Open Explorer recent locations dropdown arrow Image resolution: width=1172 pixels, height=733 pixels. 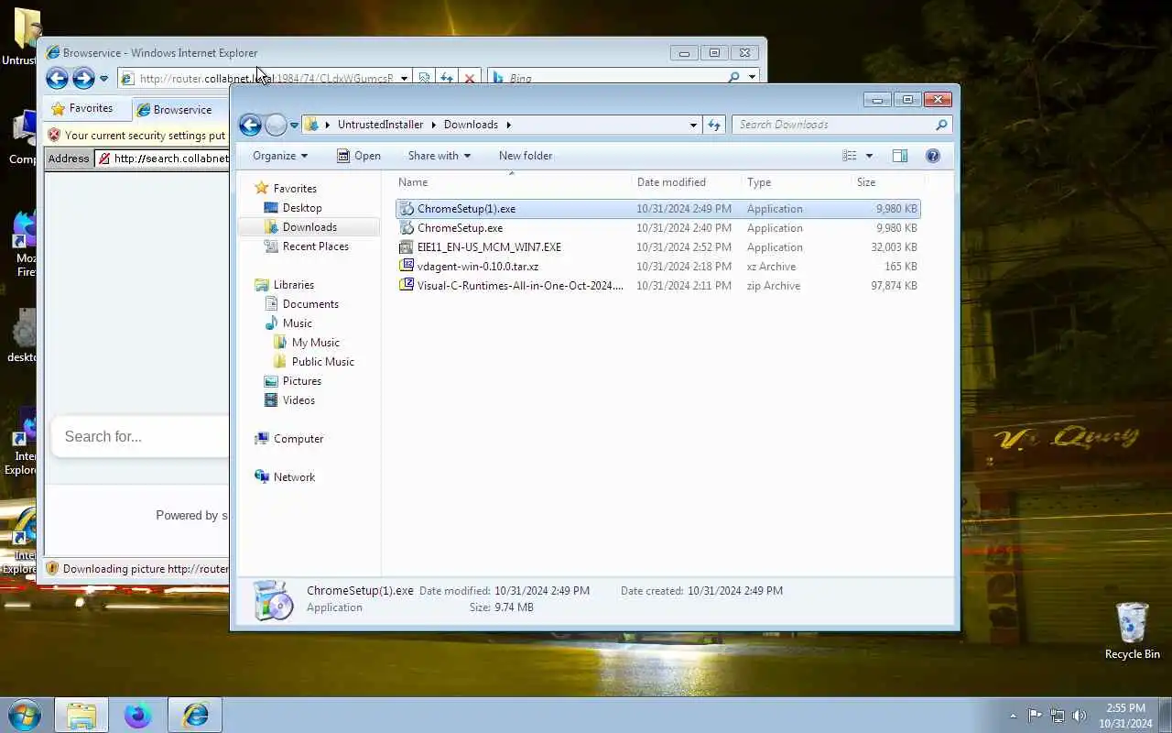point(294,126)
